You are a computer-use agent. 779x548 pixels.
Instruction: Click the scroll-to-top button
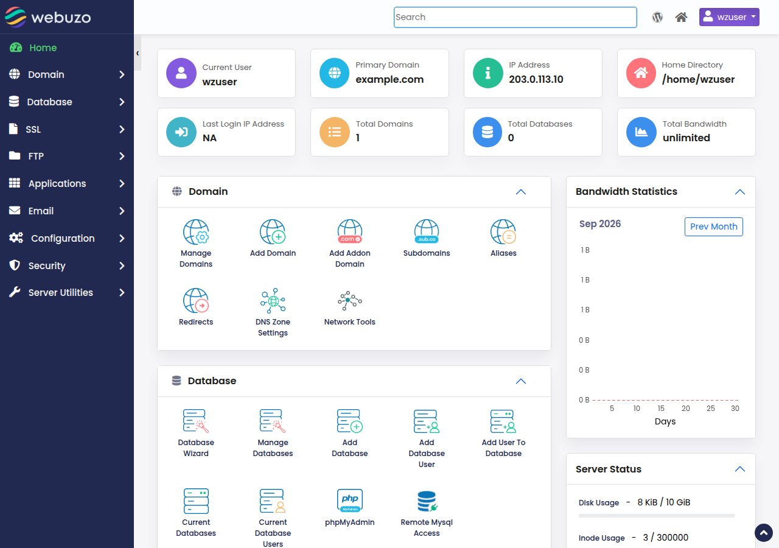tap(764, 533)
